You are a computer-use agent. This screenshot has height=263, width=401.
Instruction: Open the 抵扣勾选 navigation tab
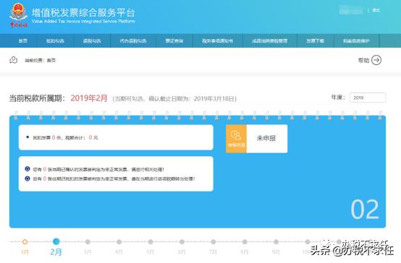(55, 41)
